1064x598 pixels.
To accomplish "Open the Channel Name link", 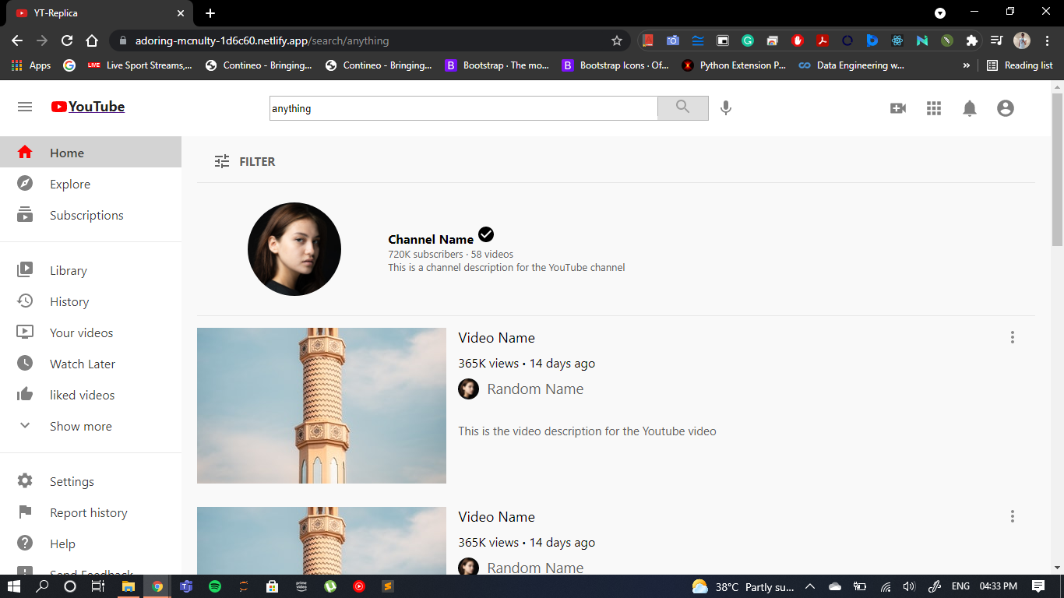I will (x=431, y=239).
